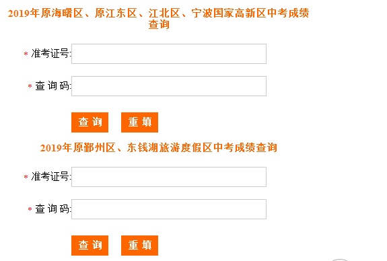Click 查询码 input in the 海曙区 form
387x261 pixels.
pyautogui.click(x=169, y=86)
